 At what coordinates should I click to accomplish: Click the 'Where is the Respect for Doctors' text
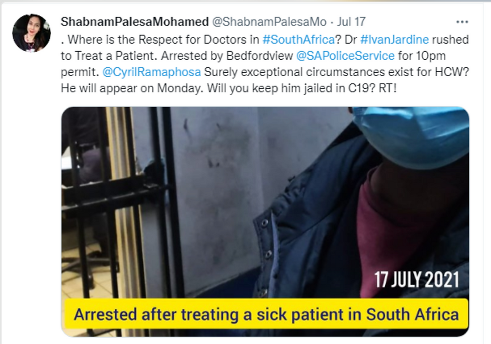163,40
